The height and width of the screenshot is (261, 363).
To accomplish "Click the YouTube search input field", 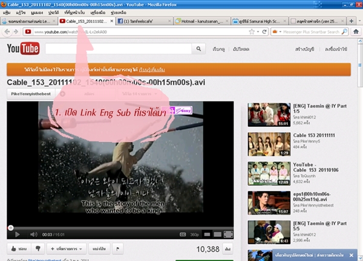I will [119, 49].
